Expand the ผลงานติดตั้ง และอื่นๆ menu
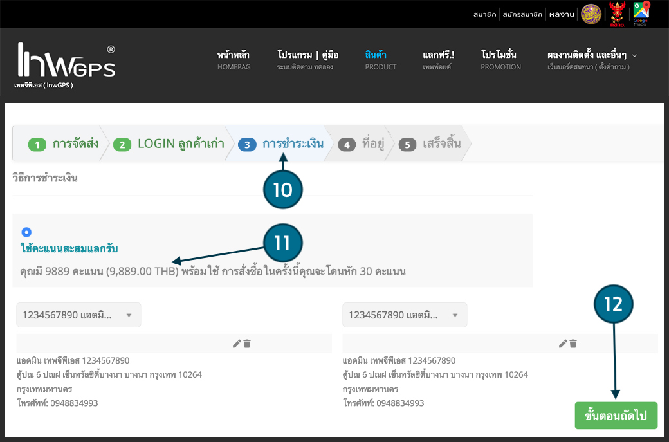 click(592, 60)
